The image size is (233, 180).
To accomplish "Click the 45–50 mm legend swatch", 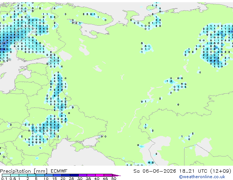I will click(x=108, y=175).
